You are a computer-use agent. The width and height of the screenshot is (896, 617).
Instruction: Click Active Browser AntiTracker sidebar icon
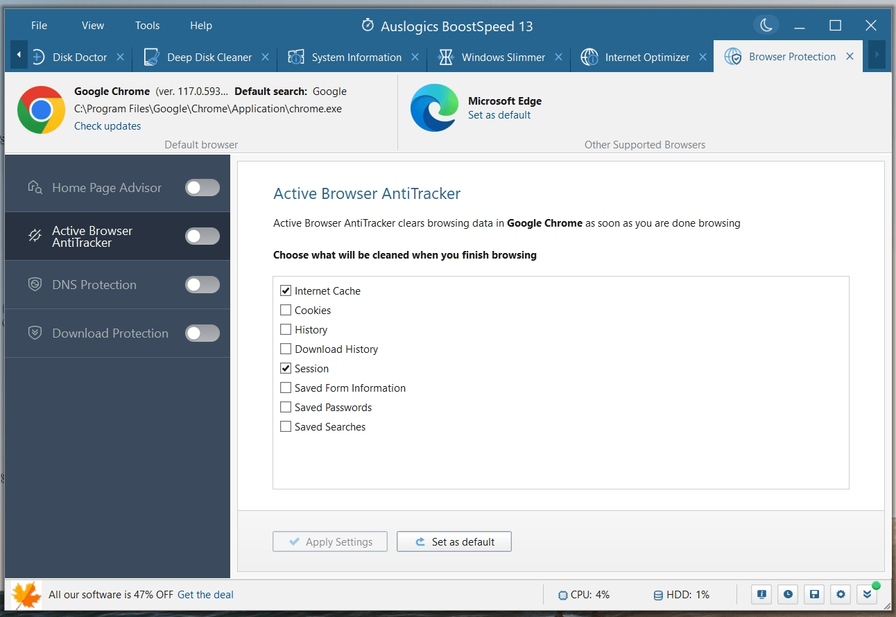point(35,236)
